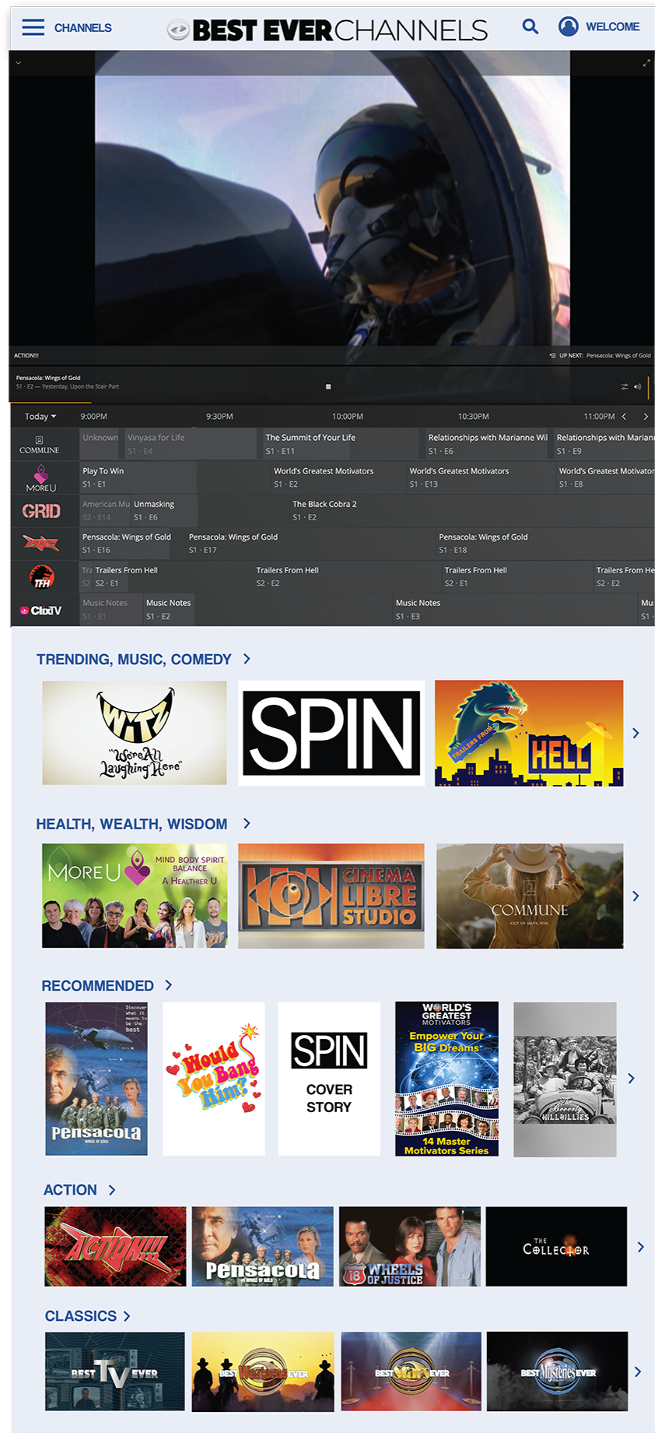Expand Action category heading
This screenshot has width=655, height=1433.
tap(79, 1190)
